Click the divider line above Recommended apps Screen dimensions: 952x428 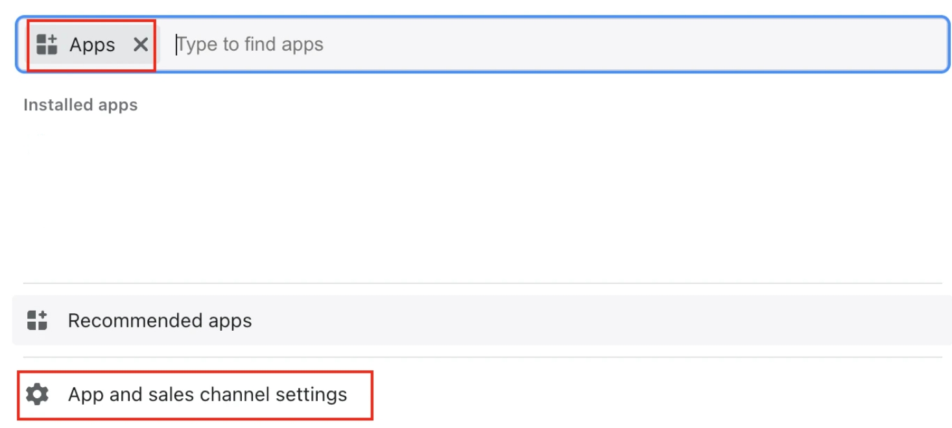(x=482, y=283)
